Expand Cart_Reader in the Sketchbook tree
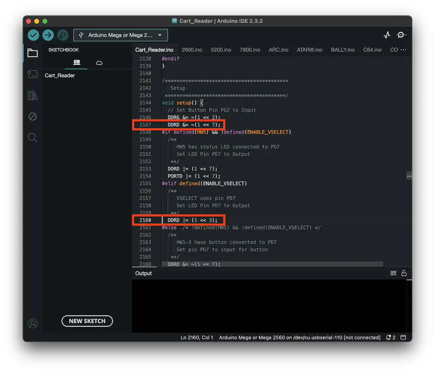The width and height of the screenshot is (435, 372). point(60,75)
